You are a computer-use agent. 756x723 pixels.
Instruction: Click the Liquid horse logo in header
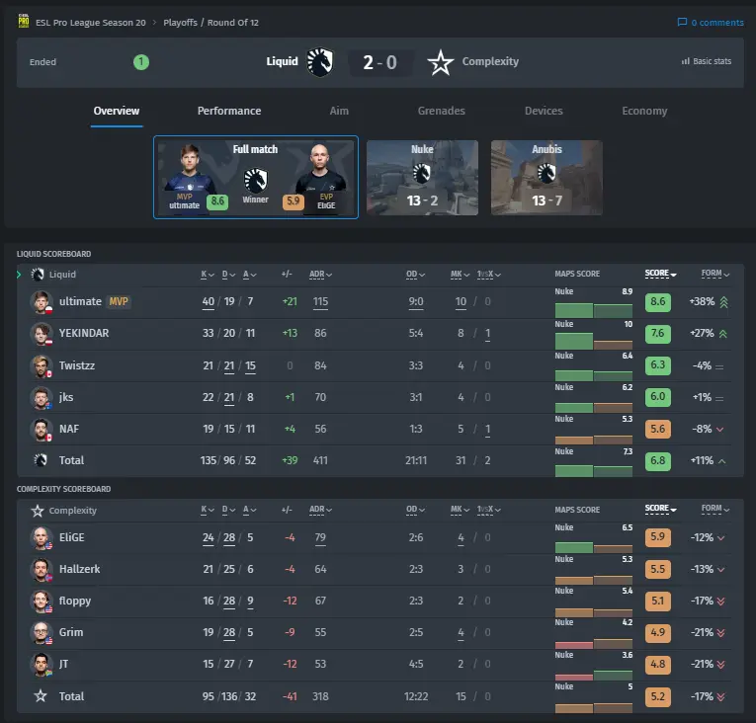[320, 61]
